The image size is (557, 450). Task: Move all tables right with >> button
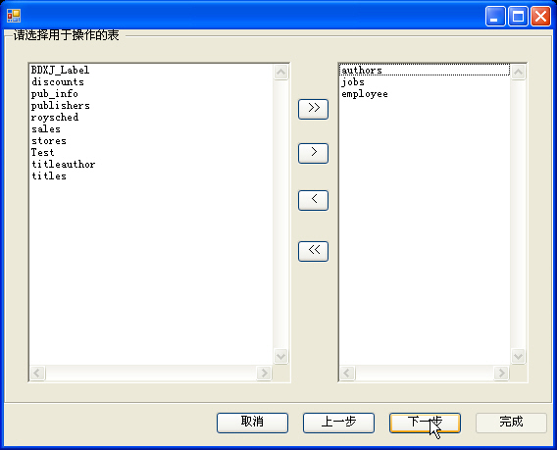point(313,109)
